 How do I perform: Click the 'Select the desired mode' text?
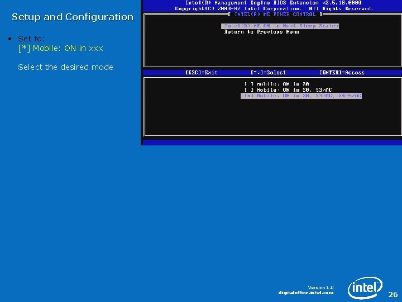point(66,67)
